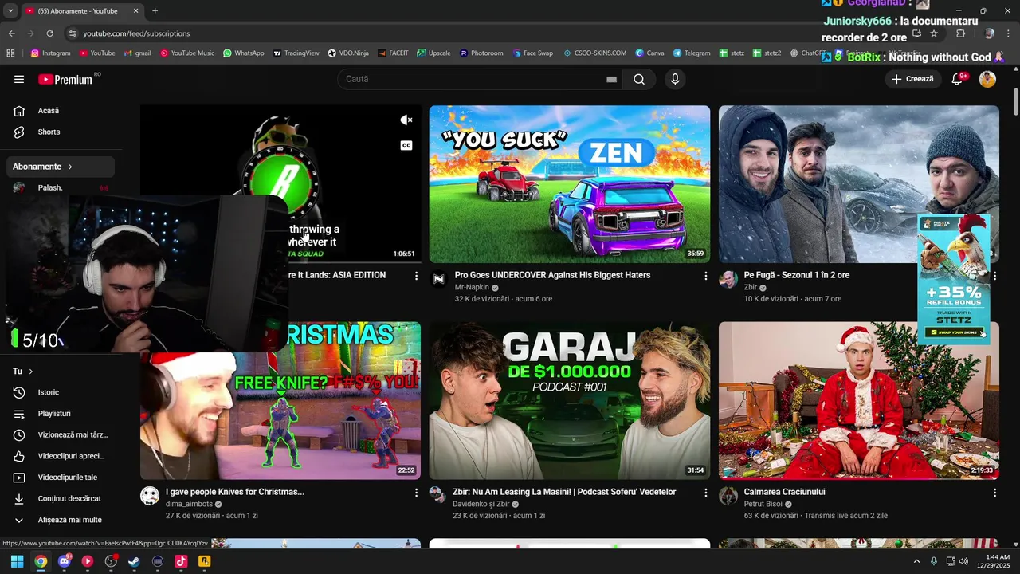
Task: Open Pro Goes UNDERCOVER video title
Action: point(552,275)
